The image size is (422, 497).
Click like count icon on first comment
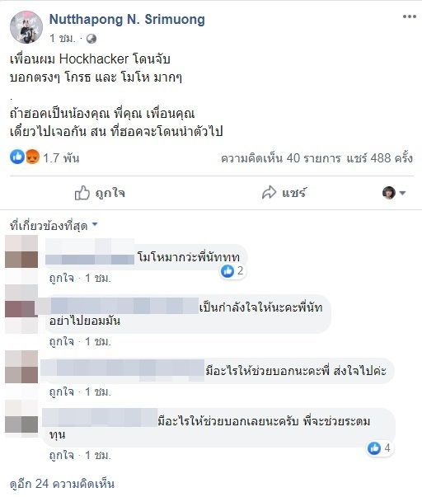(x=227, y=271)
